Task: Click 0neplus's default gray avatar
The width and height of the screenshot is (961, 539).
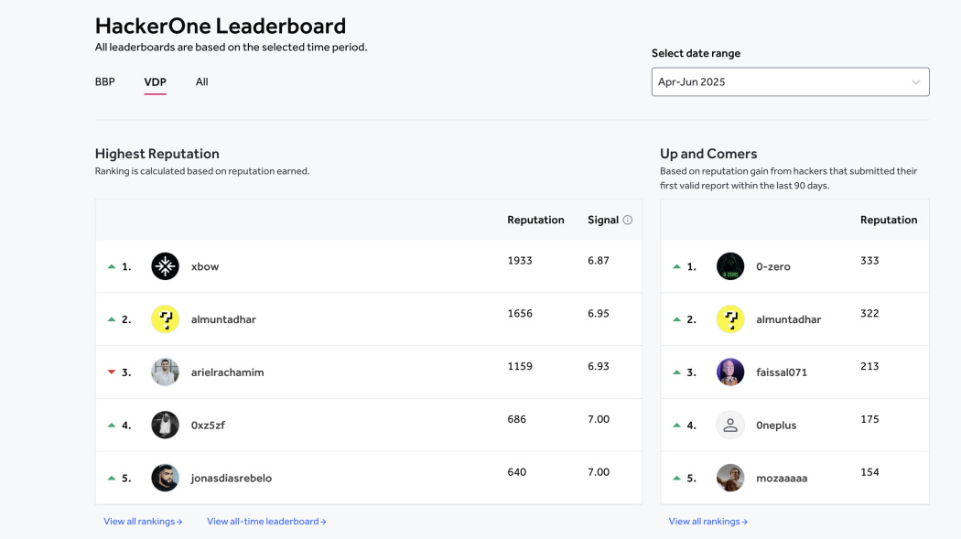Action: (x=729, y=425)
